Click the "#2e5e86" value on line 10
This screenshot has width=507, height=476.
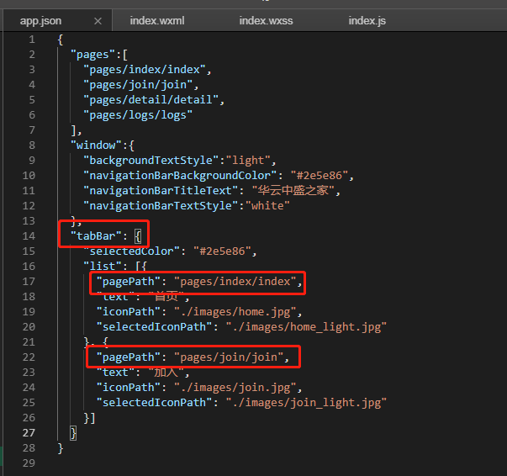point(320,176)
